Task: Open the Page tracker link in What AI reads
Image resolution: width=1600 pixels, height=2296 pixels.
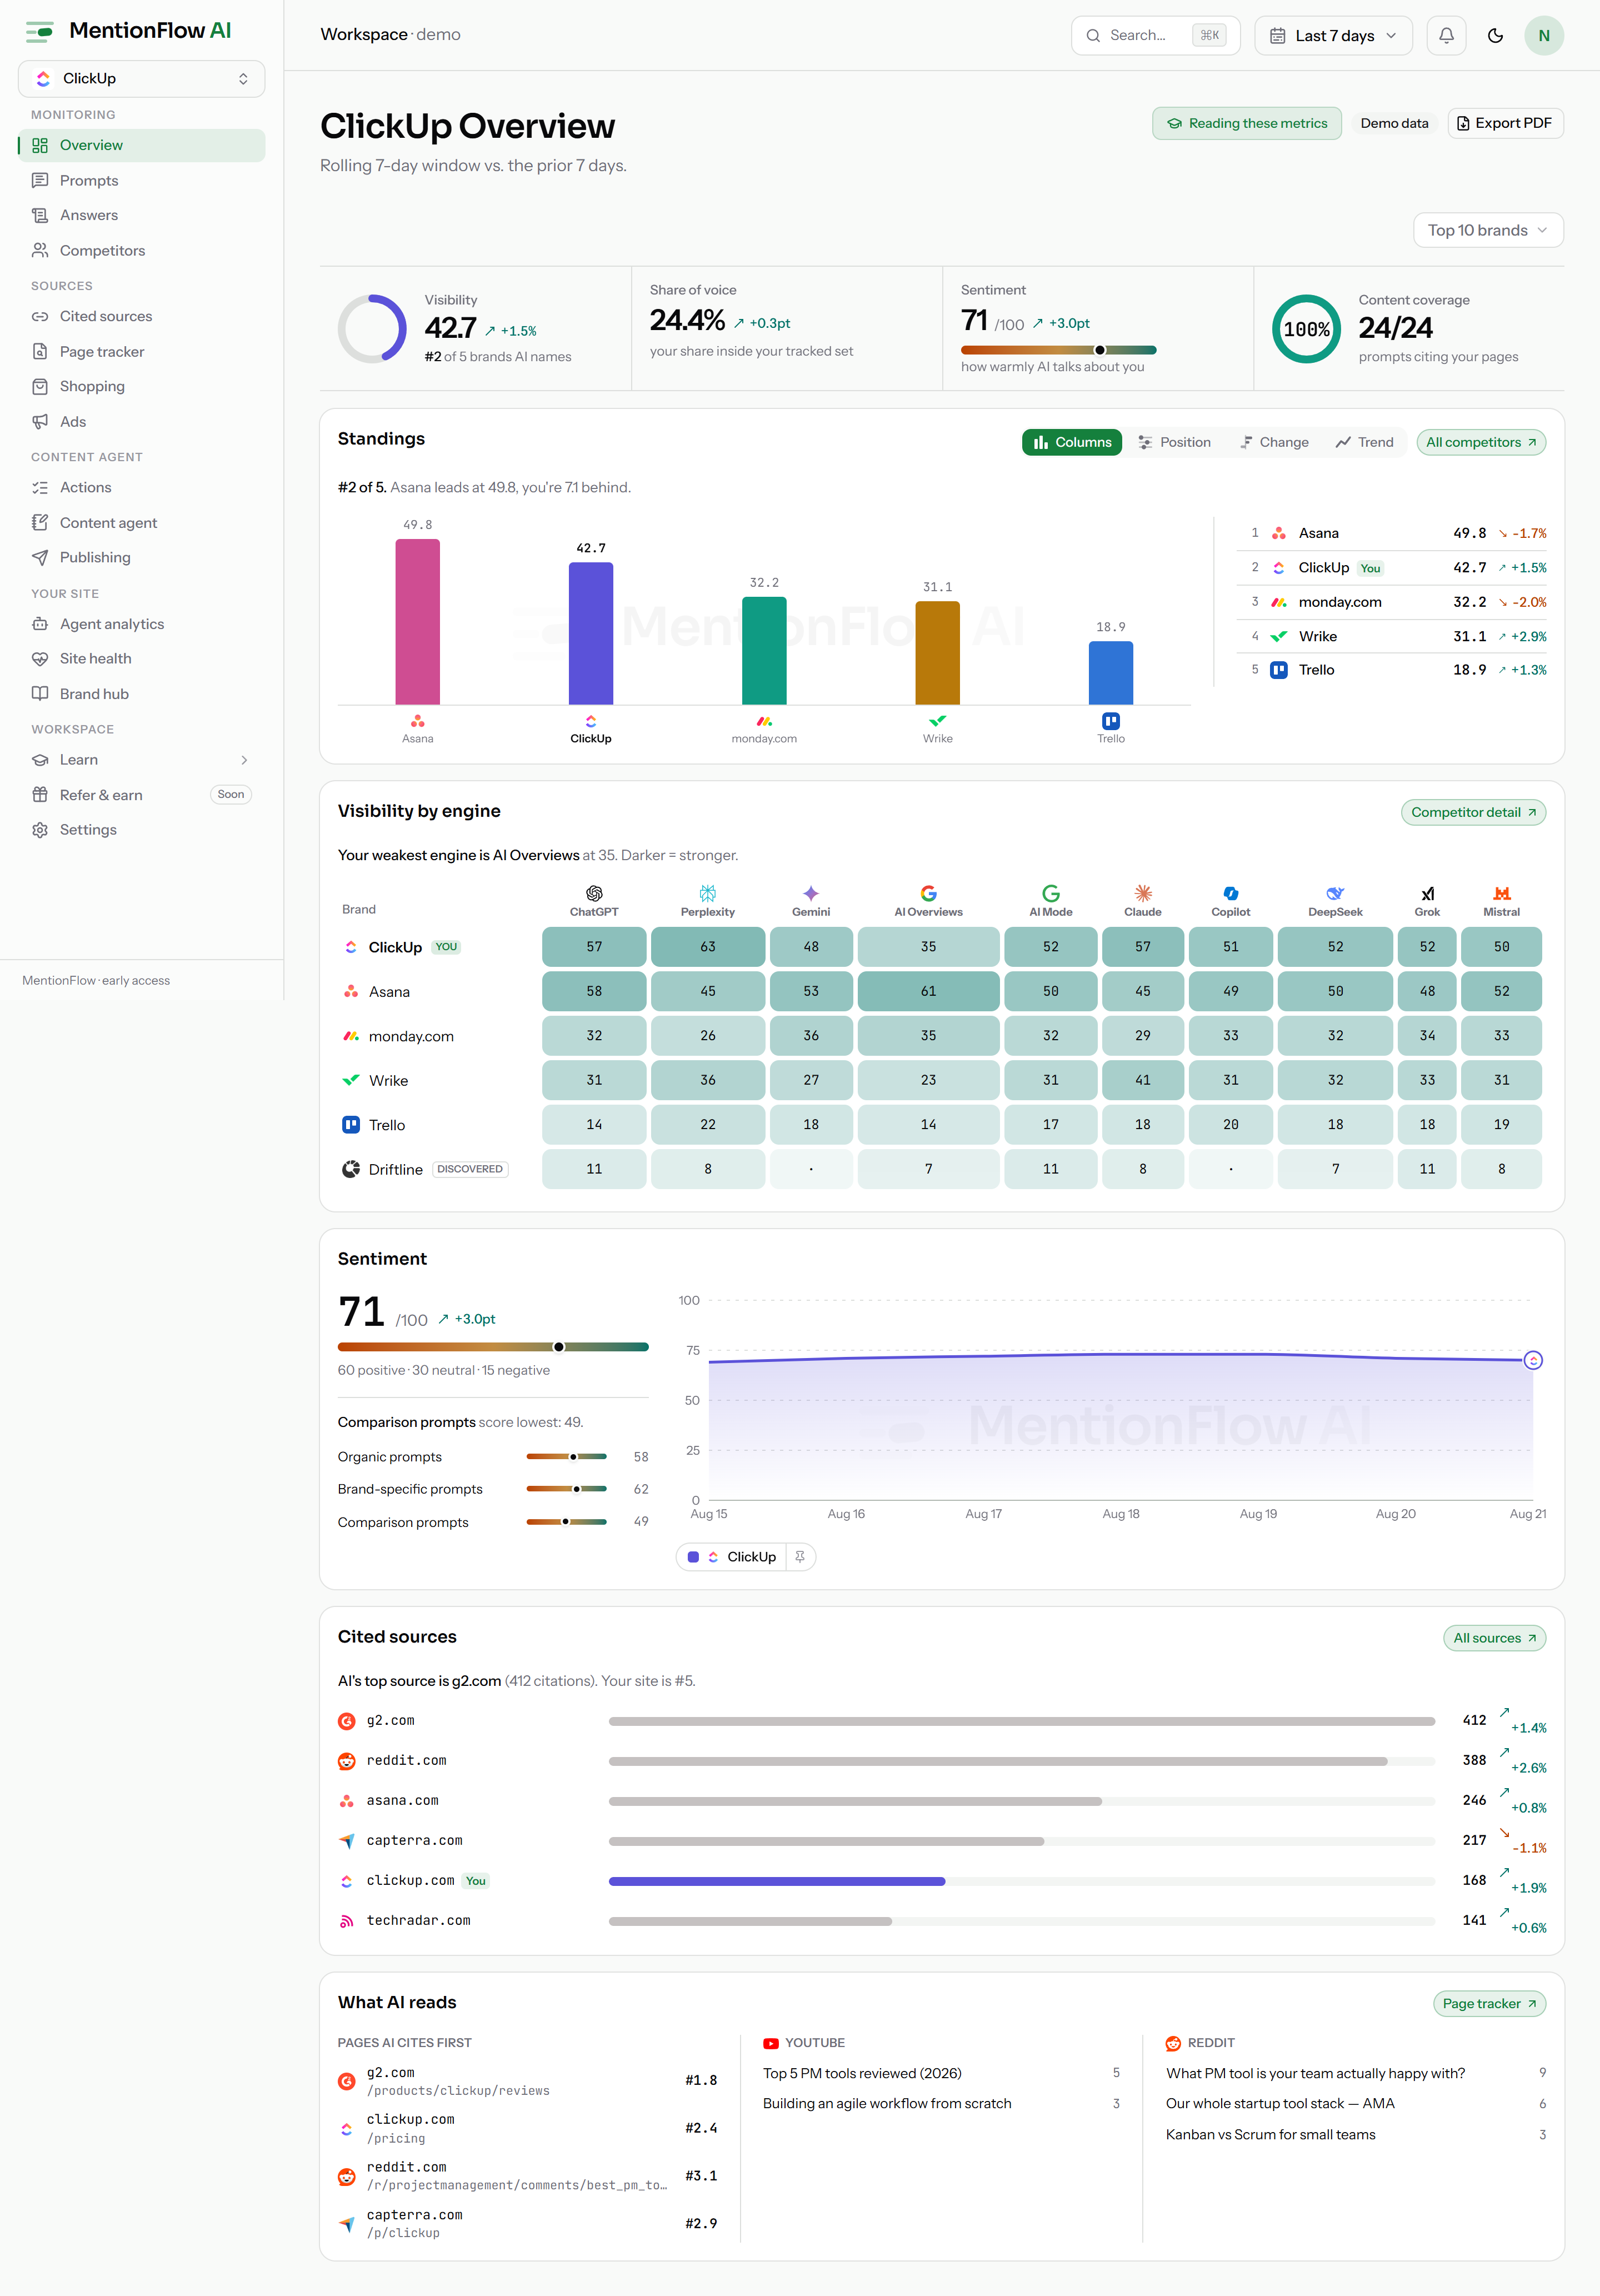Action: (1489, 2003)
